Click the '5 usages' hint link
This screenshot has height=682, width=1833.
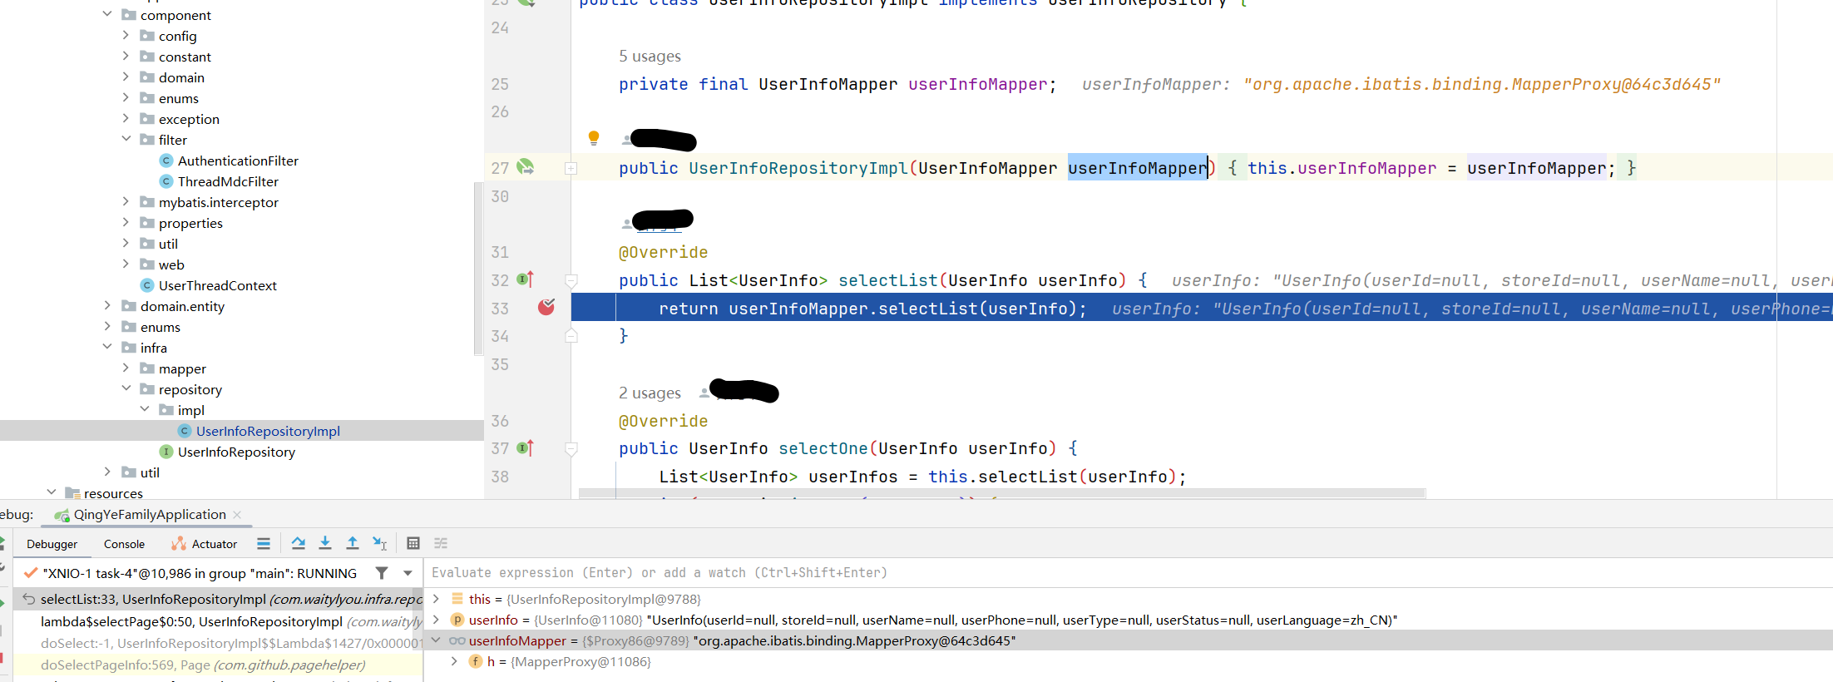coord(650,56)
